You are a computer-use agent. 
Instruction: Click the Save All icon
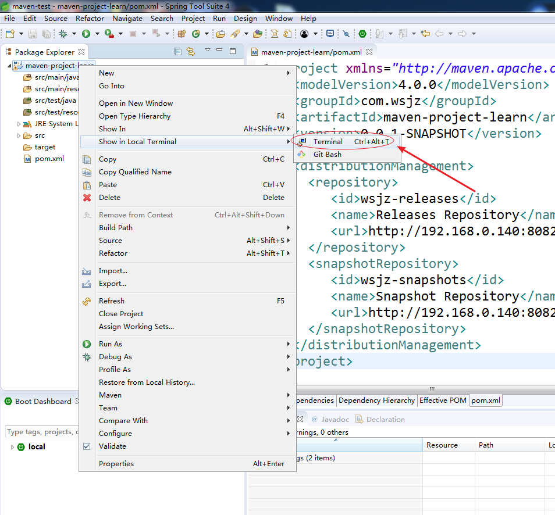(x=46, y=34)
